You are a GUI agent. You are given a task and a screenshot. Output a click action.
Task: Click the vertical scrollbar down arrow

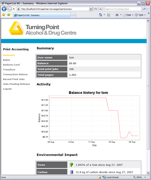(148, 172)
